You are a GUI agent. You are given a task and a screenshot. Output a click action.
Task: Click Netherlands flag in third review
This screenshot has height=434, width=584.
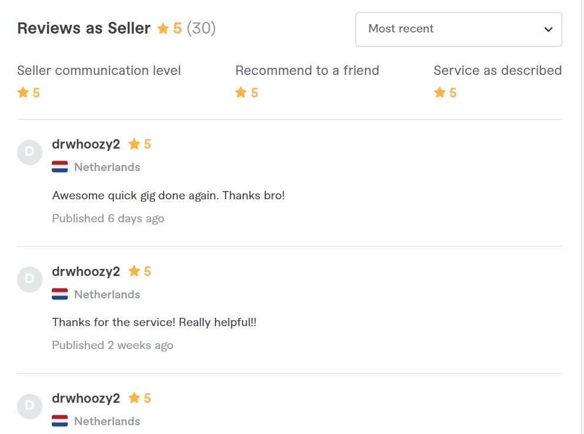click(x=60, y=421)
